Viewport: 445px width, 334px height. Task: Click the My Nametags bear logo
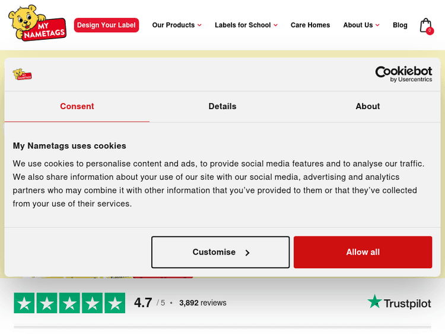37,24
